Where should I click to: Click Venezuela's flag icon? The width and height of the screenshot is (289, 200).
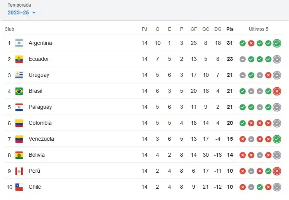(19, 139)
